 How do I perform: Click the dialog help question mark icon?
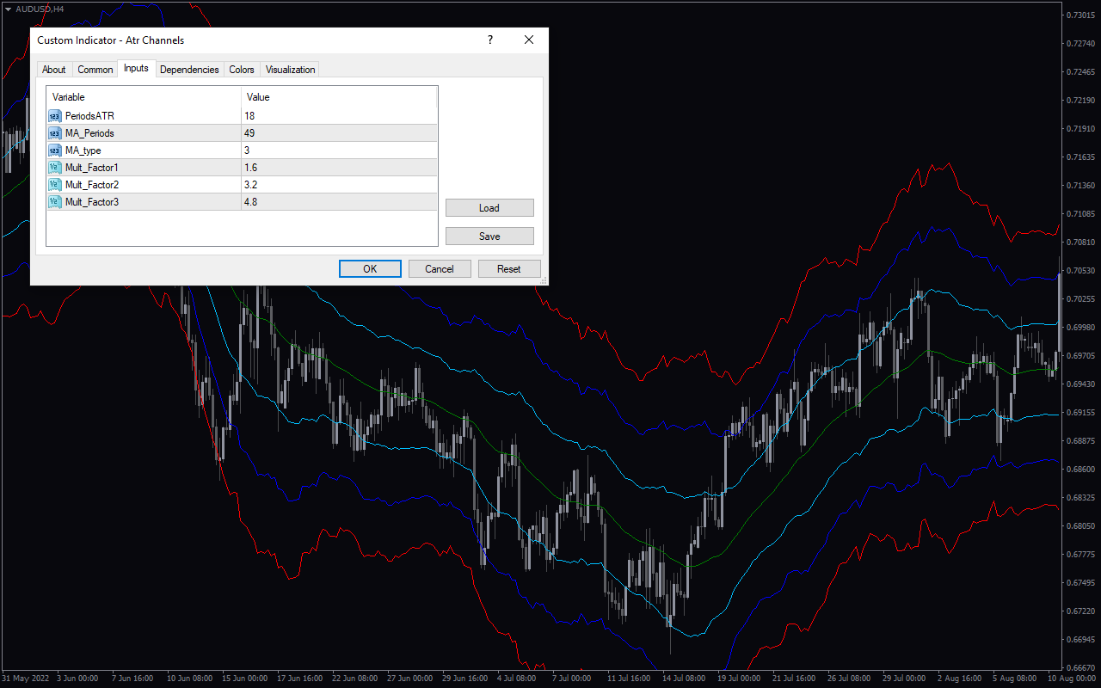(x=490, y=40)
